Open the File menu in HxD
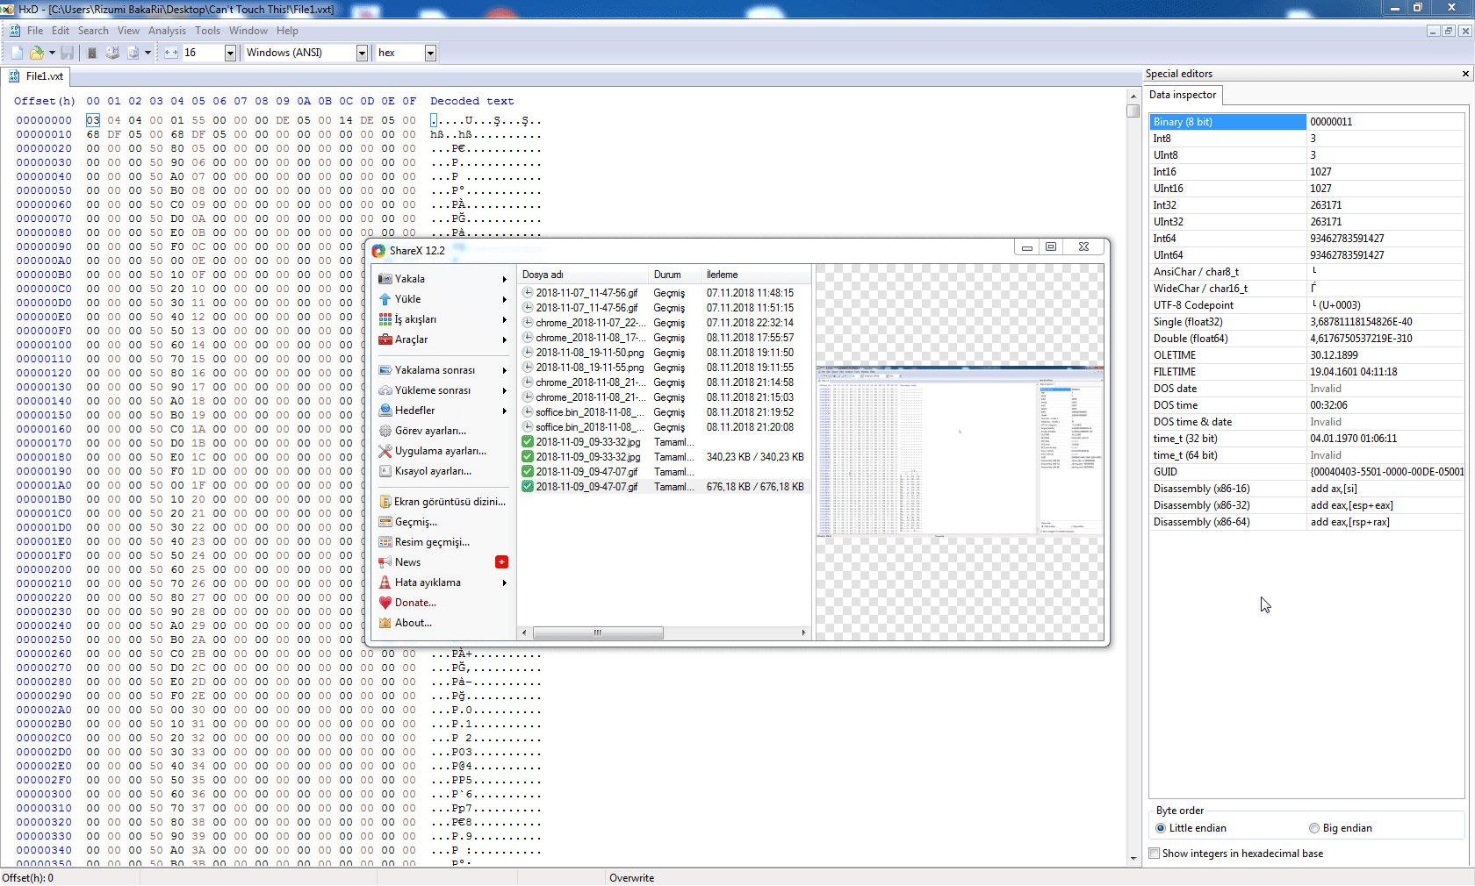 point(35,31)
